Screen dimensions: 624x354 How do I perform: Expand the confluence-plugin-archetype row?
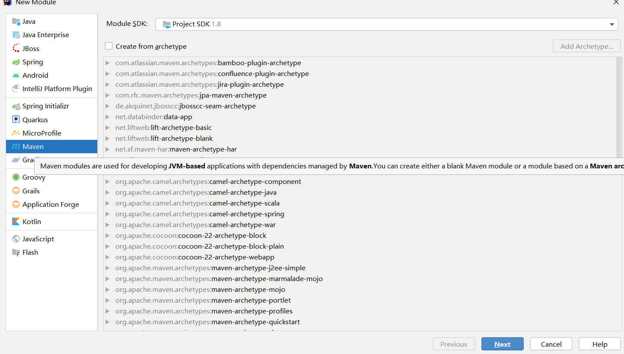(108, 74)
